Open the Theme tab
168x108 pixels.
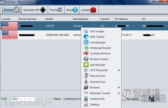click(56, 10)
